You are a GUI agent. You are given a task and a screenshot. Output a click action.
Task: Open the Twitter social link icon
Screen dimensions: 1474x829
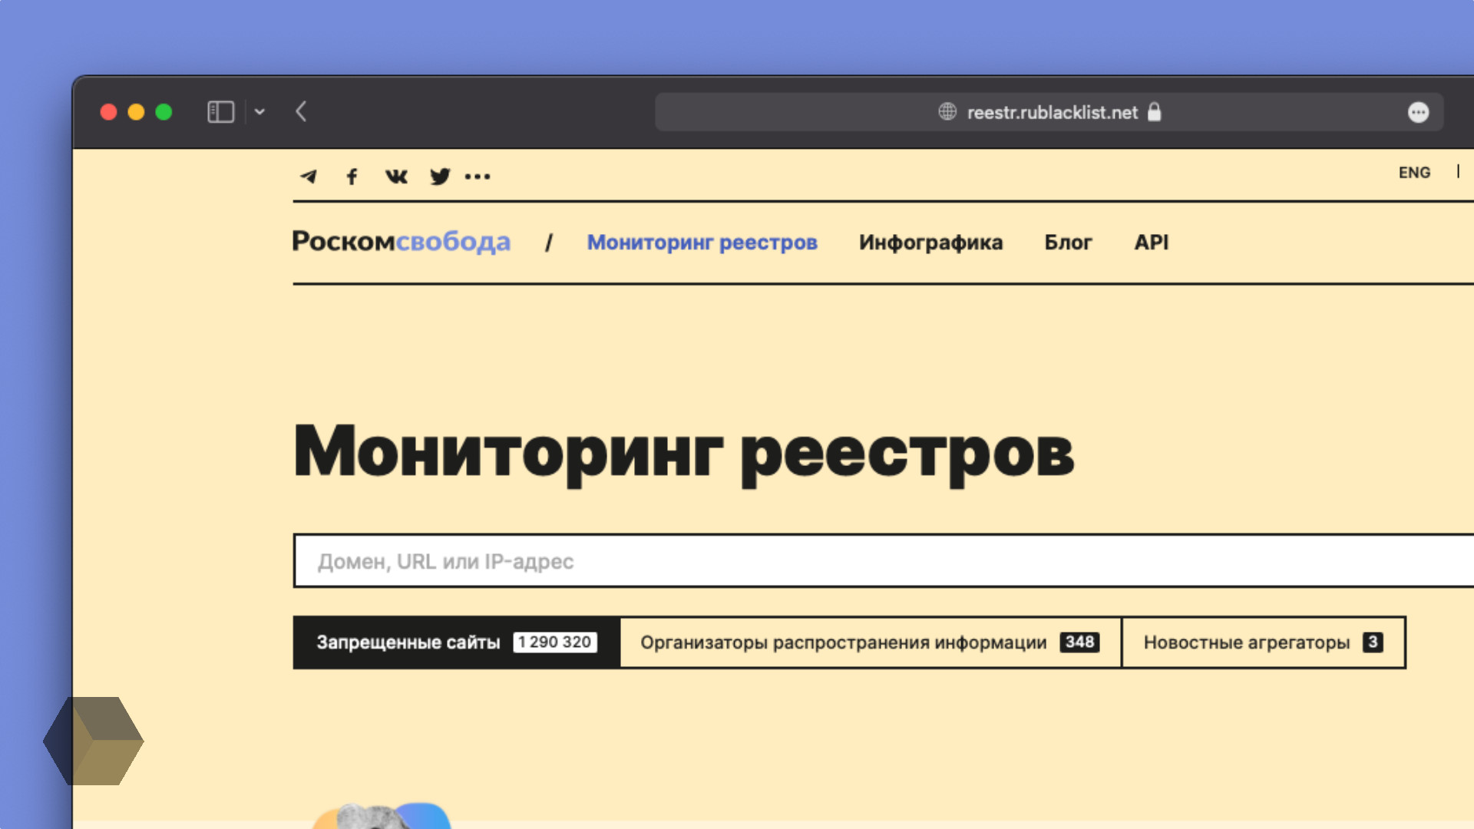tap(440, 177)
